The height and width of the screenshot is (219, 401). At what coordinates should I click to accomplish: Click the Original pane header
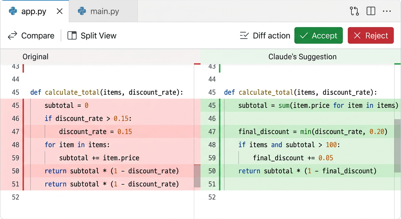[x=36, y=57]
